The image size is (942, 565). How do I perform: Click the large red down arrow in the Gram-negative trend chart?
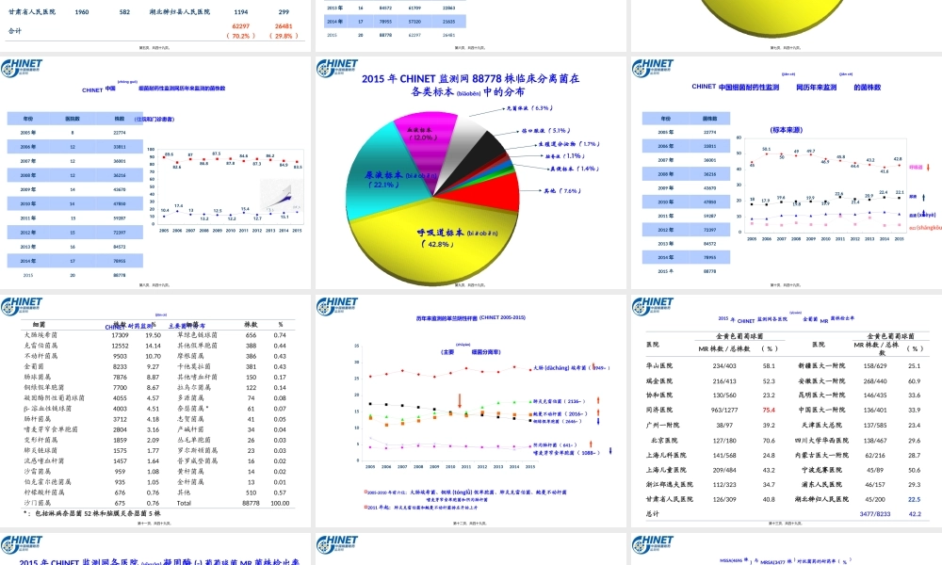[460, 400]
